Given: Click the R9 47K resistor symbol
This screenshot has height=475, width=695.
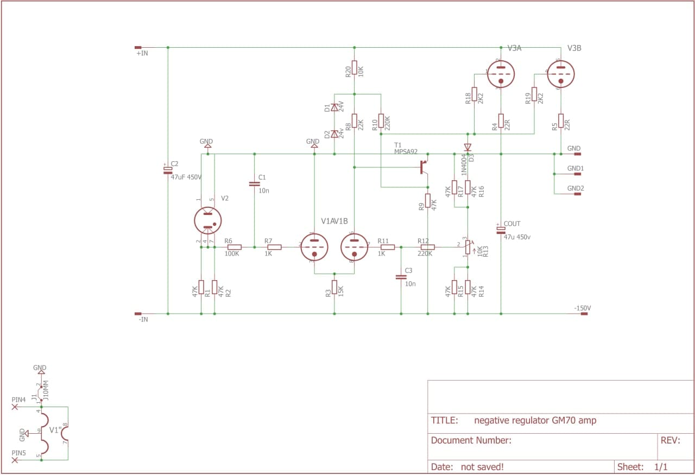Looking at the screenshot, I should click(x=427, y=200).
